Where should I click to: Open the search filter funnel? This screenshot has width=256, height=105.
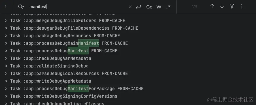coord(232,6)
